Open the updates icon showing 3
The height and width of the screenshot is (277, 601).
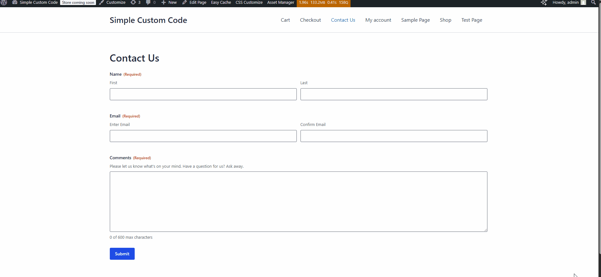[133, 2]
